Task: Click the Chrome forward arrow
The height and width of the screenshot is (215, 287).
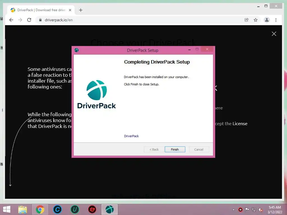Action: [x=20, y=20]
